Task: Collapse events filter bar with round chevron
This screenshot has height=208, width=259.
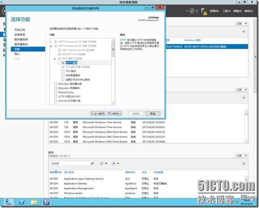Action: click(244, 98)
